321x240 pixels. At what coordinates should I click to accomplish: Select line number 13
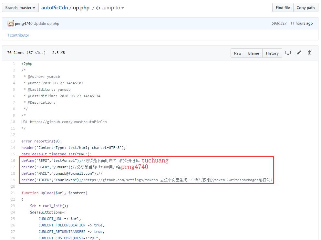[x=13, y=141]
